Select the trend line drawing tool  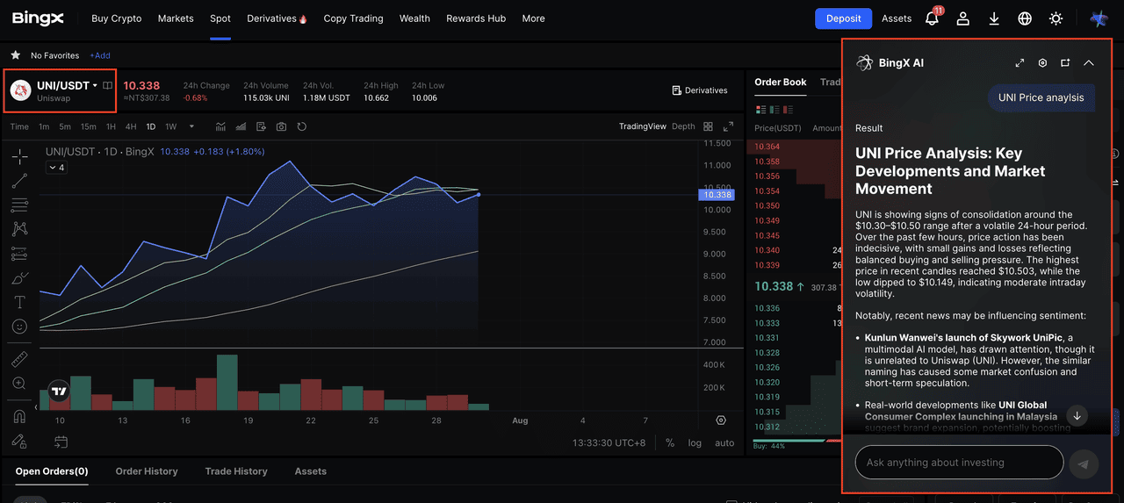click(x=19, y=181)
